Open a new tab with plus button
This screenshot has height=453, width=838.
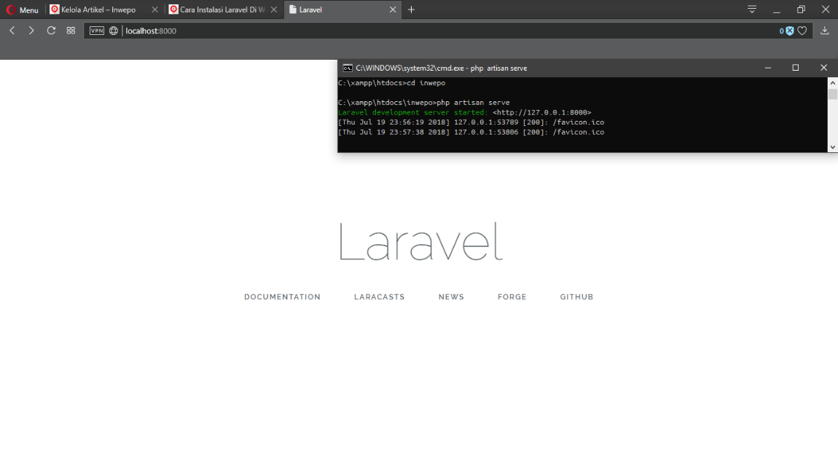click(411, 9)
